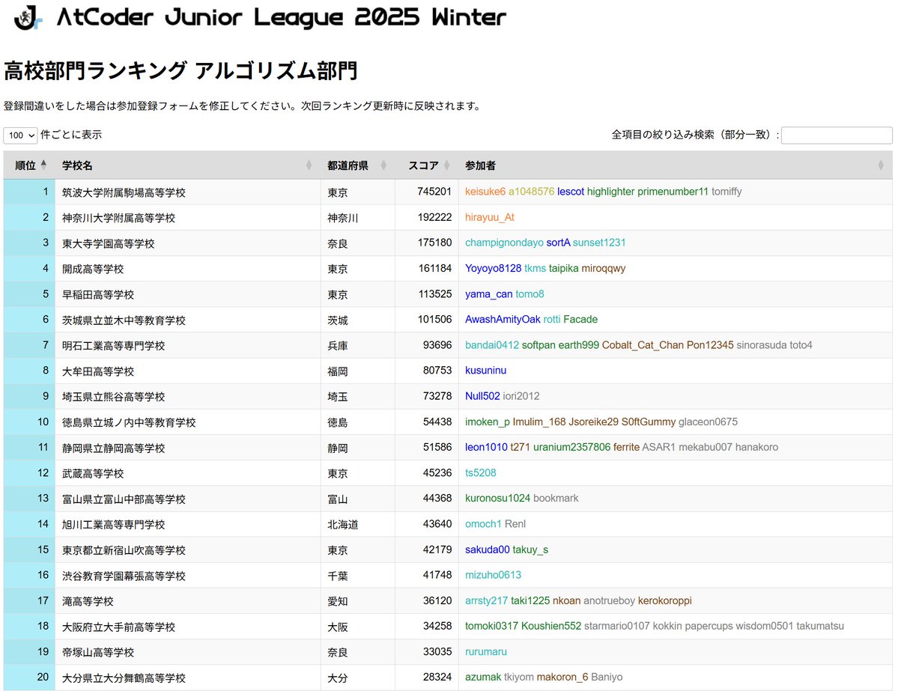898x691 pixels.
Task: Sort by 学校名 column sort arrows
Action: (x=309, y=165)
